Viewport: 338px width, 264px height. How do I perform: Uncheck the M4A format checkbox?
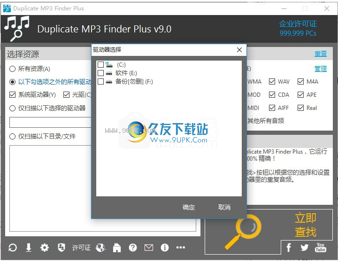tap(301, 82)
